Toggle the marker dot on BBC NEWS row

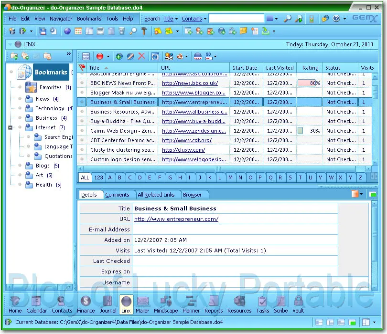click(82, 83)
